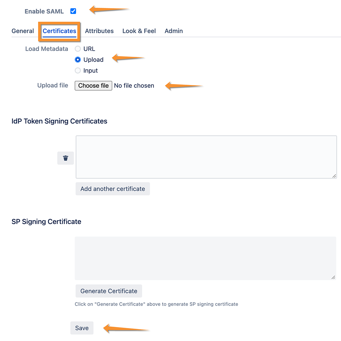Uncheck the Enable SAML checkbox
The image size is (341, 341).
(x=73, y=11)
